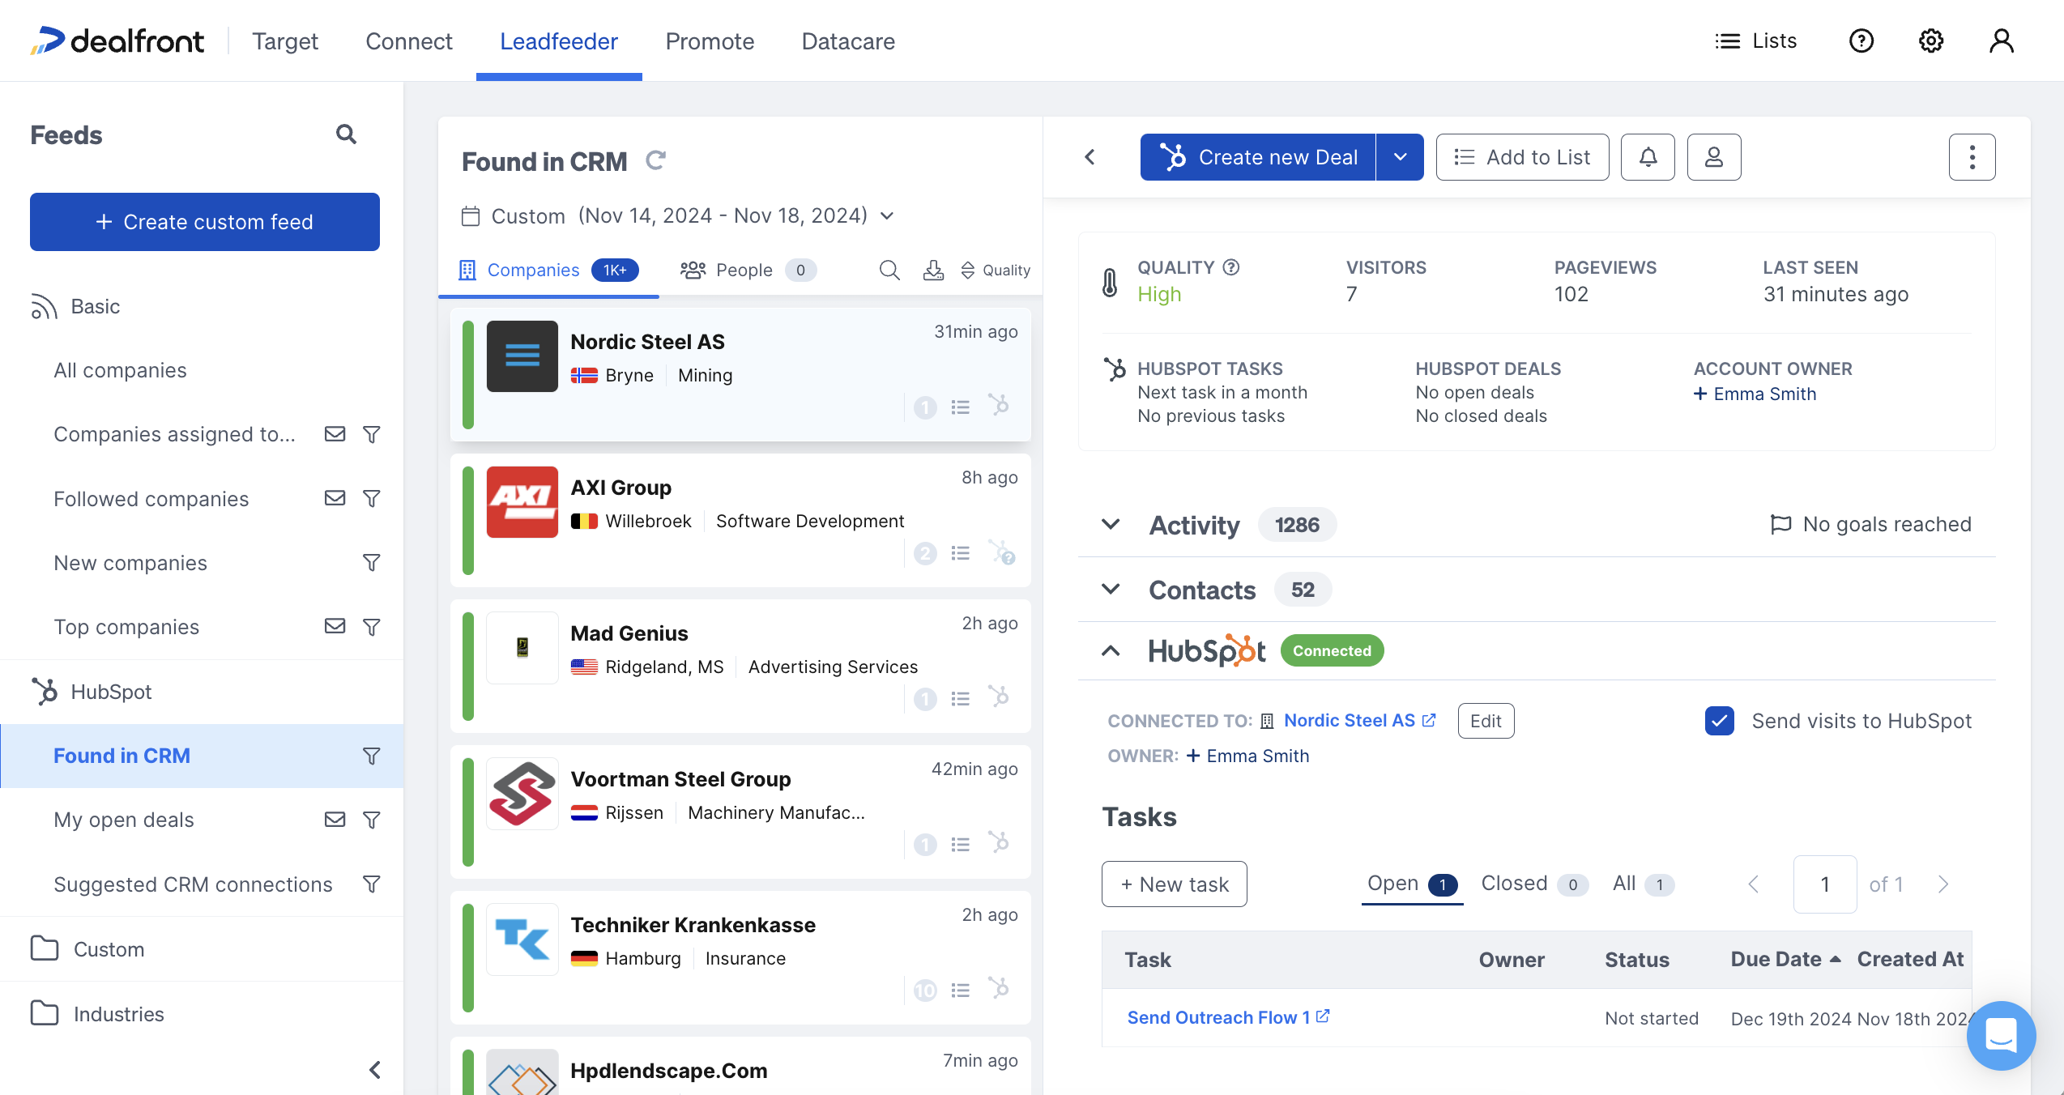Click the HubSpot sprocket icon on Nordic Steel AS card

(x=998, y=407)
